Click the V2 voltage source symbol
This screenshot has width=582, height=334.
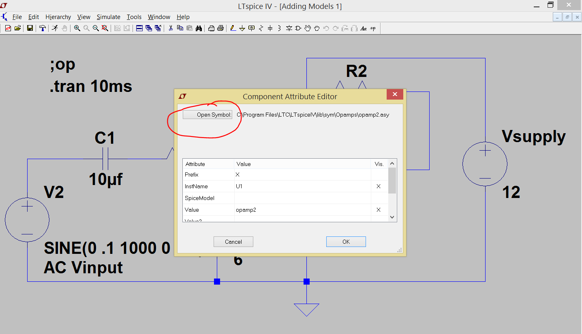[27, 220]
